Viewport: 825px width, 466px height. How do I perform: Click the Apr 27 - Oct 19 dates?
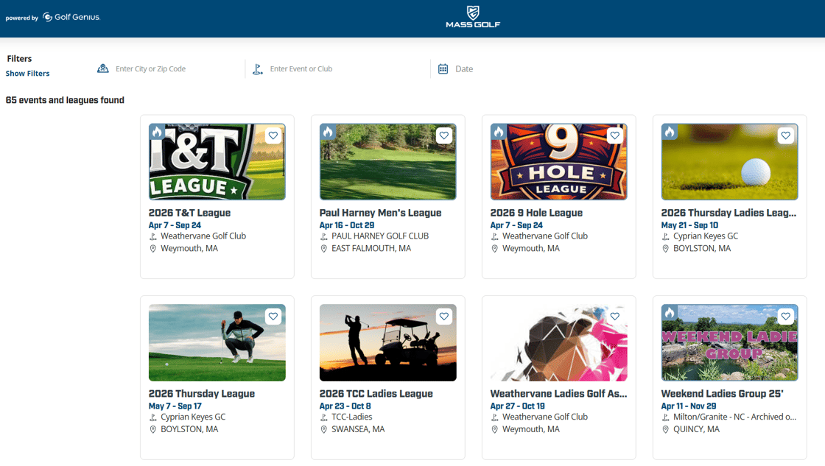[x=517, y=406]
